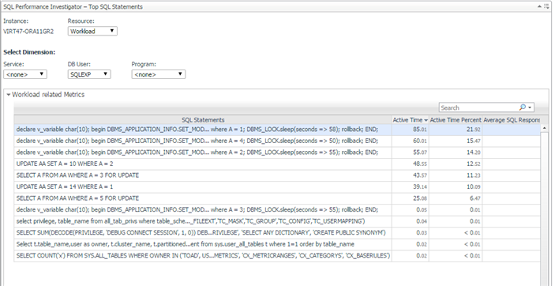Click the Active Time value 60.01

coord(420,141)
